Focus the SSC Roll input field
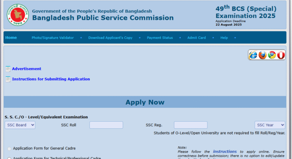 [x=106, y=125]
